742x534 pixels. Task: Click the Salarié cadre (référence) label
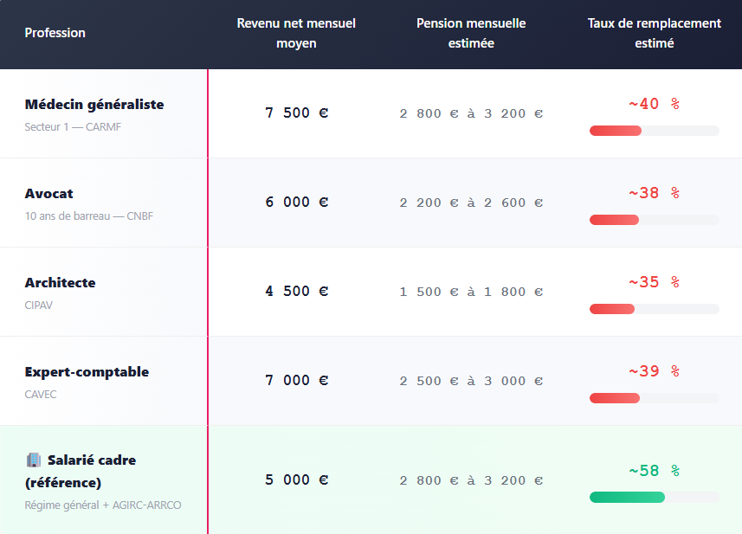click(x=81, y=471)
